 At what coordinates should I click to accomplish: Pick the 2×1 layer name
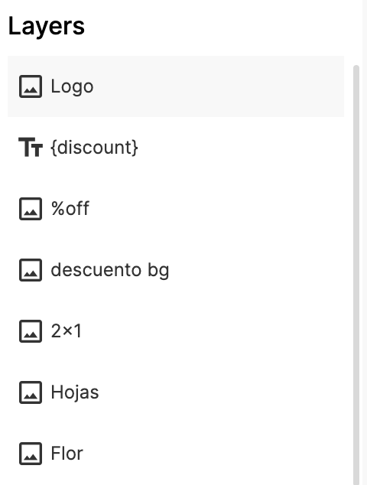point(67,331)
